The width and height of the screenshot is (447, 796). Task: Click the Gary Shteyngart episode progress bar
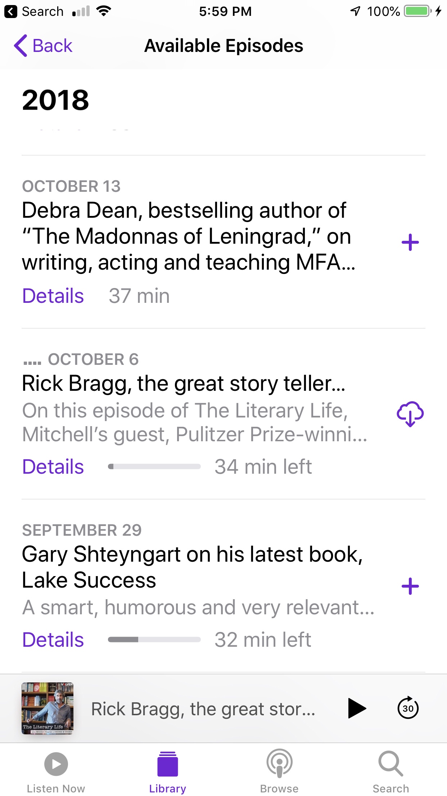(x=154, y=640)
